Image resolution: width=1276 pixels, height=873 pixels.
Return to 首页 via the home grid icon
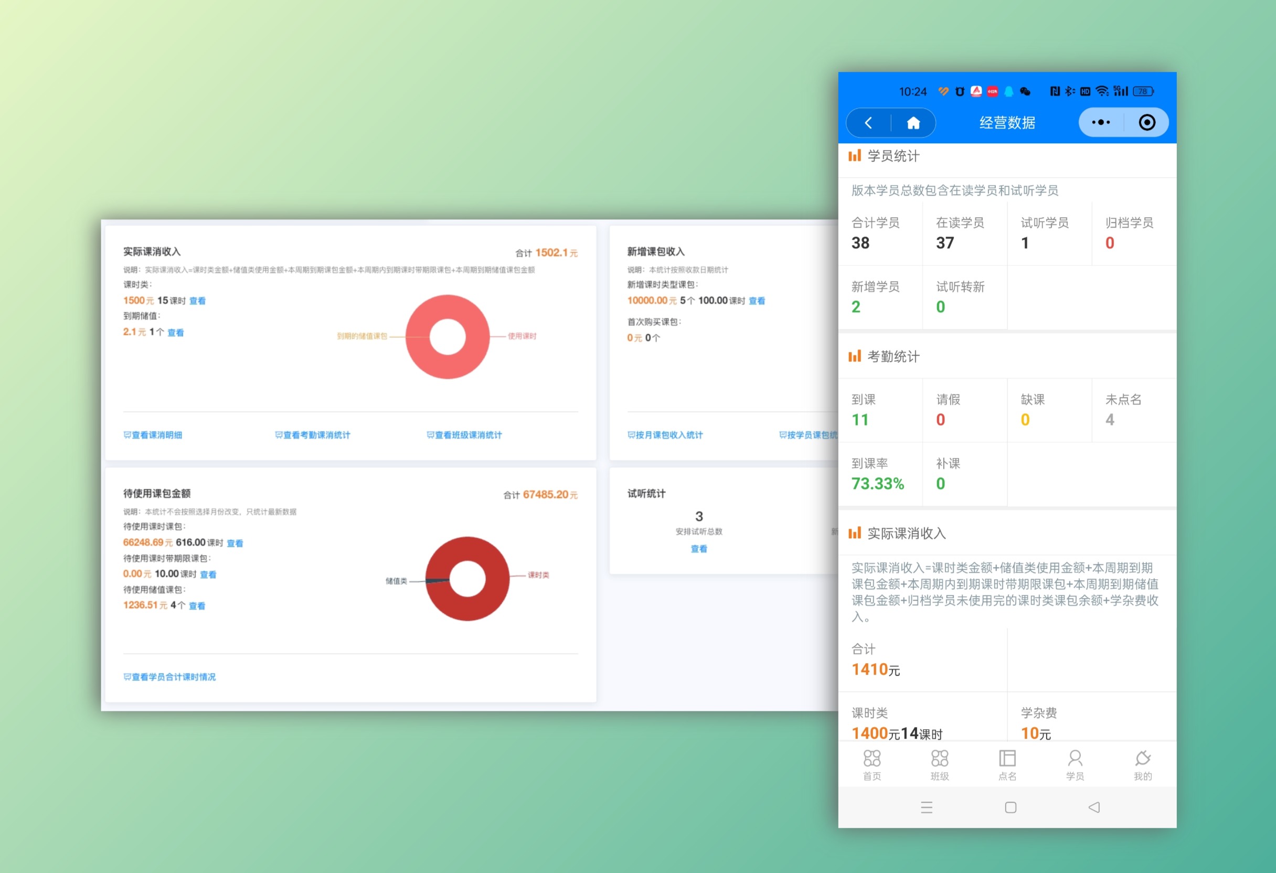click(873, 758)
